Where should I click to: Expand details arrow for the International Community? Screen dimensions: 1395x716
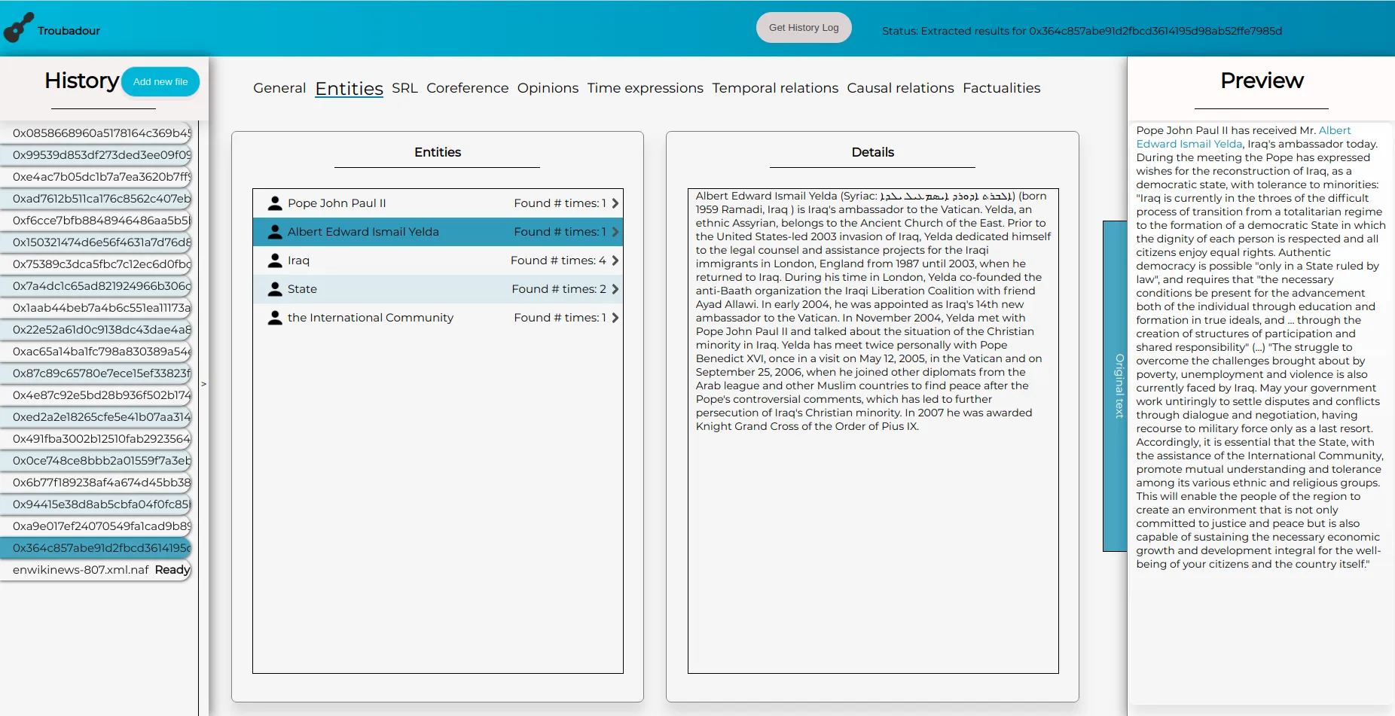[x=615, y=317]
